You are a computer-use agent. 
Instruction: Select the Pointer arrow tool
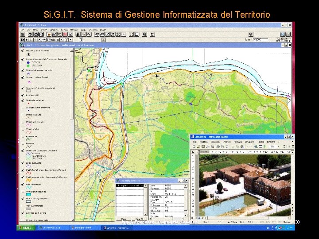(x=27, y=40)
